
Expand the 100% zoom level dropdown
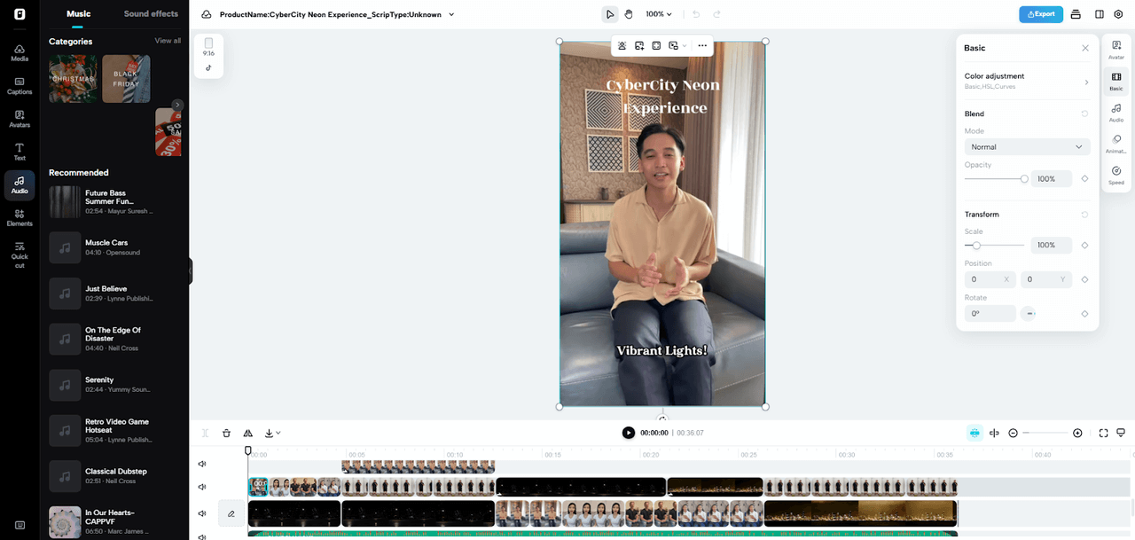659,14
